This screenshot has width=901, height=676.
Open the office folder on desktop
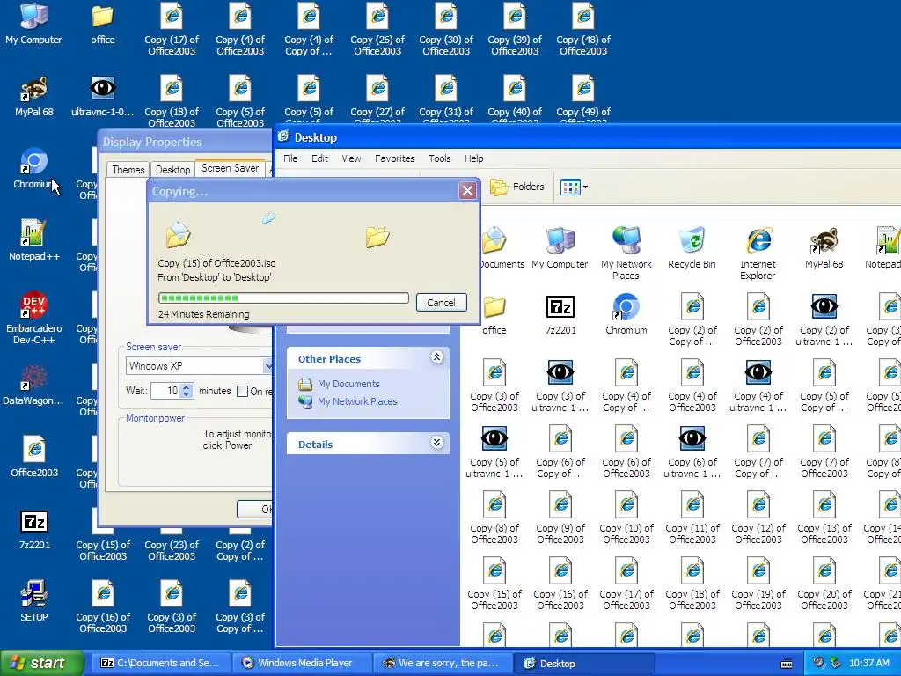[x=102, y=24]
